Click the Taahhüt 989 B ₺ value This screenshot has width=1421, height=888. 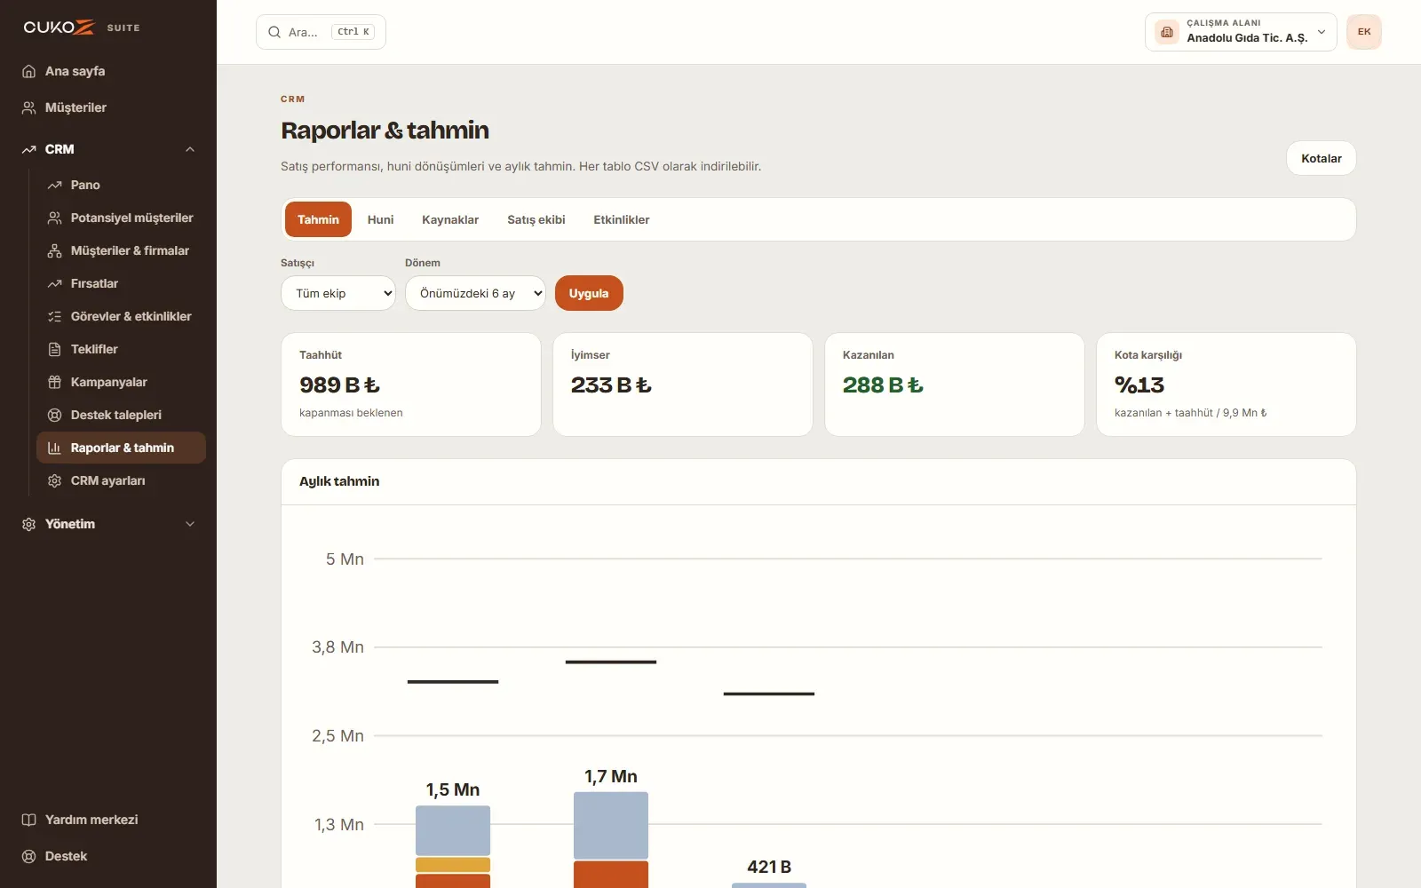pos(339,385)
